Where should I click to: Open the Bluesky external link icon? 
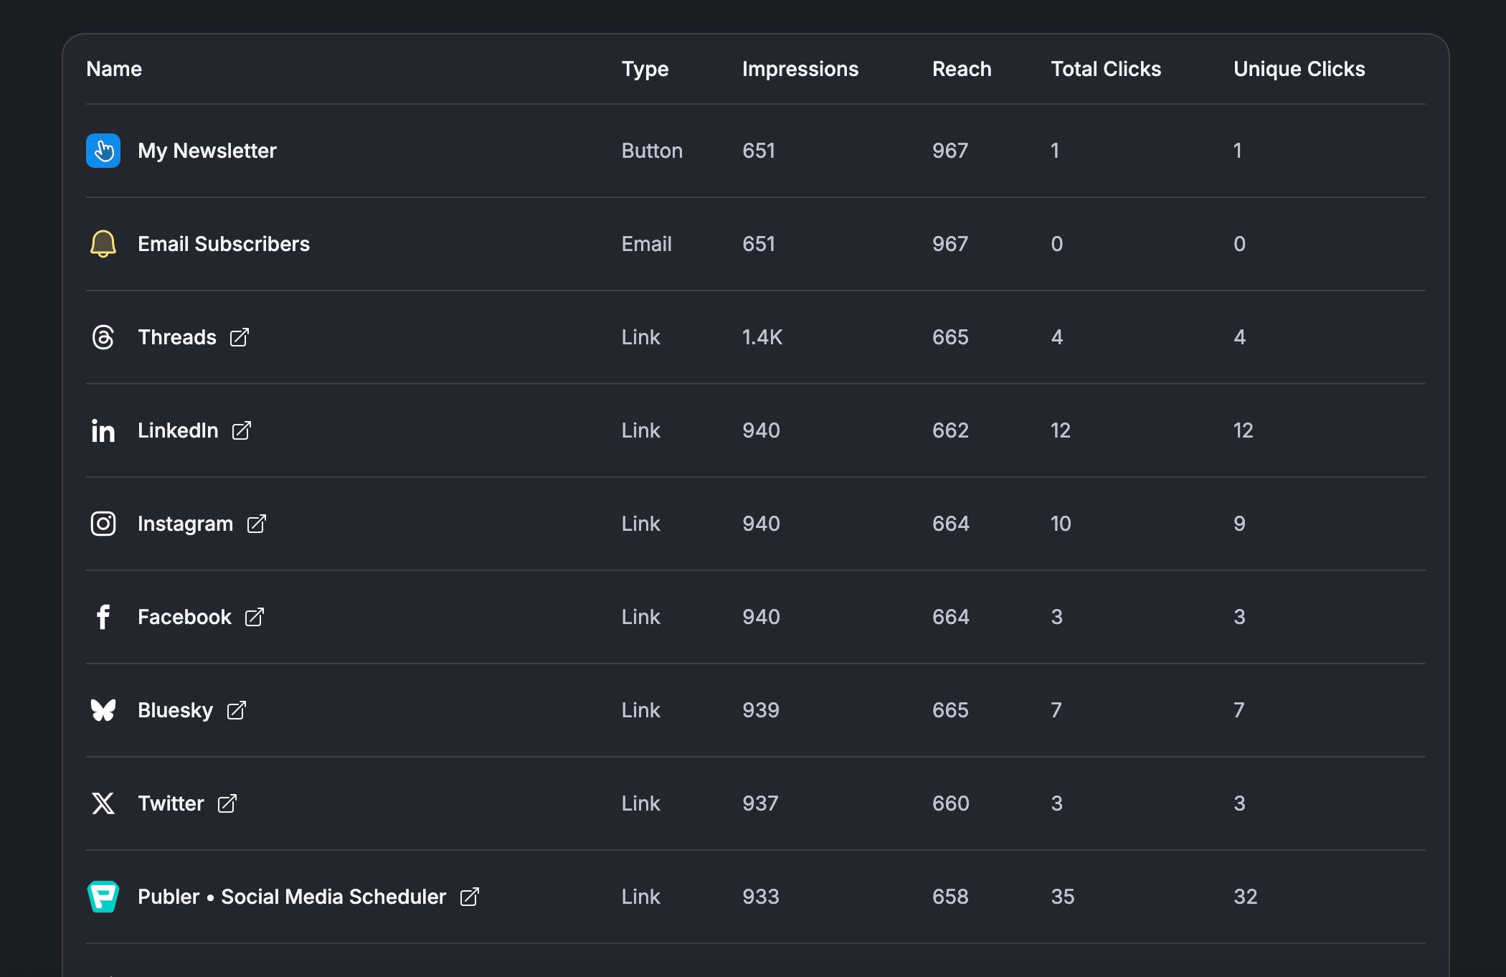(x=237, y=710)
